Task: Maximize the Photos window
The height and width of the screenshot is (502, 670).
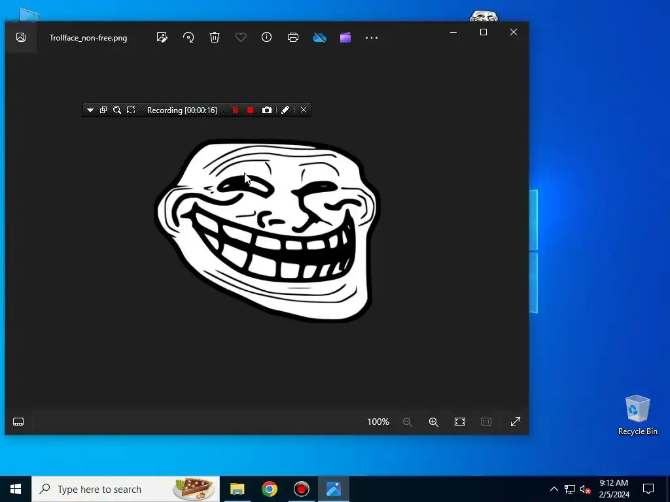Action: pos(484,32)
